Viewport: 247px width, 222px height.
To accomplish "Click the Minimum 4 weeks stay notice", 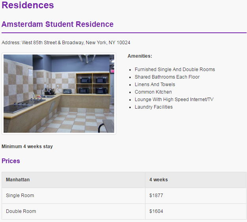I will pyautogui.click(x=27, y=147).
